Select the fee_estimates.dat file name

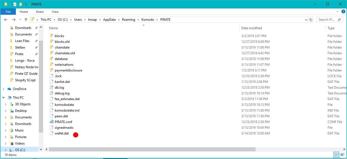[67, 99]
